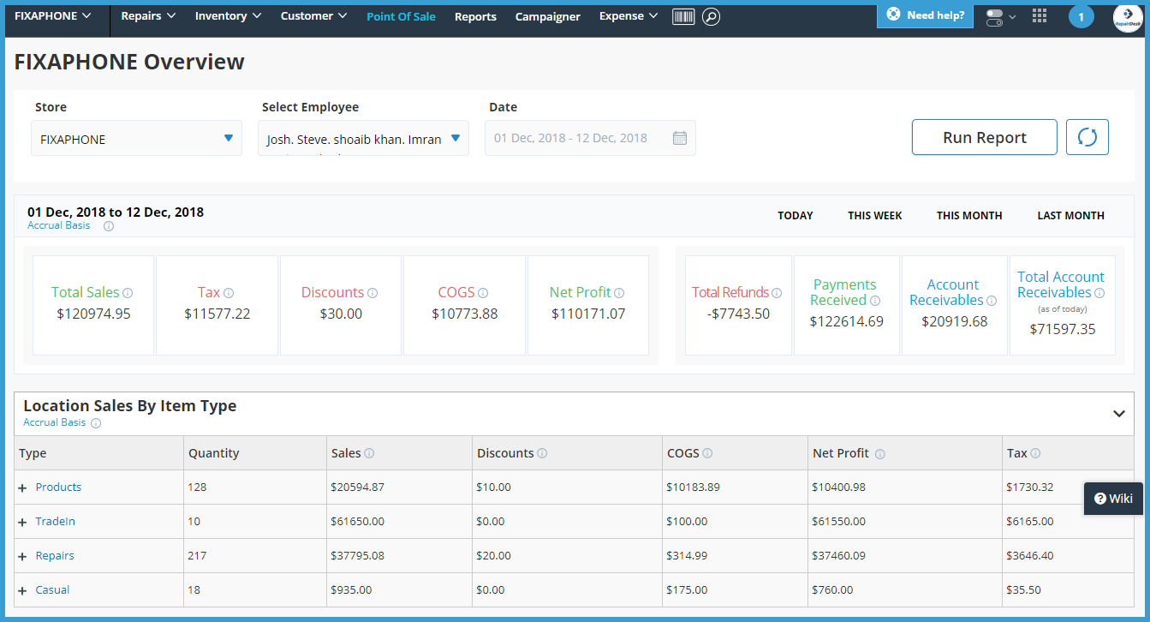Select the THIS WEEK date range
The height and width of the screenshot is (622, 1150).
pos(875,216)
